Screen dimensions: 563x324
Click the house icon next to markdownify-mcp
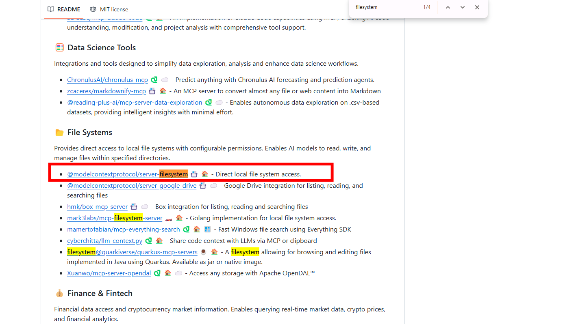(163, 91)
